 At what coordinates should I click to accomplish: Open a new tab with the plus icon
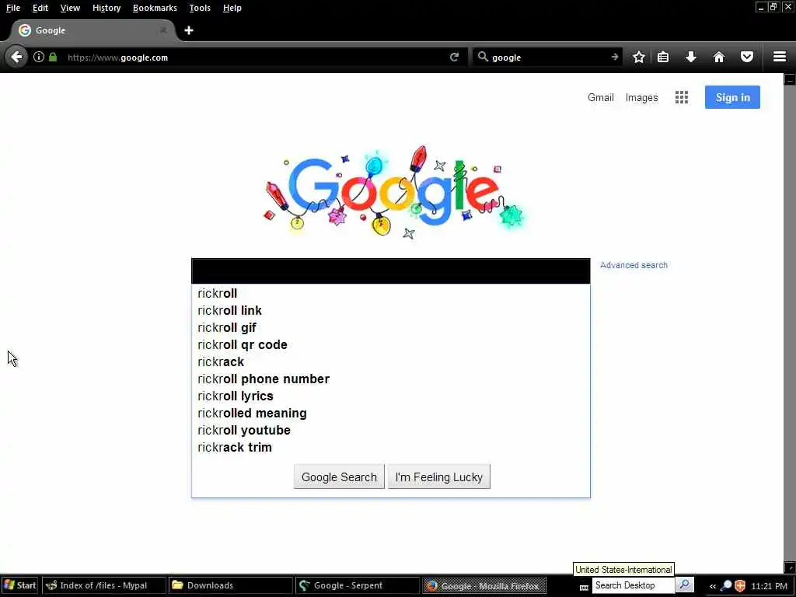coord(189,30)
